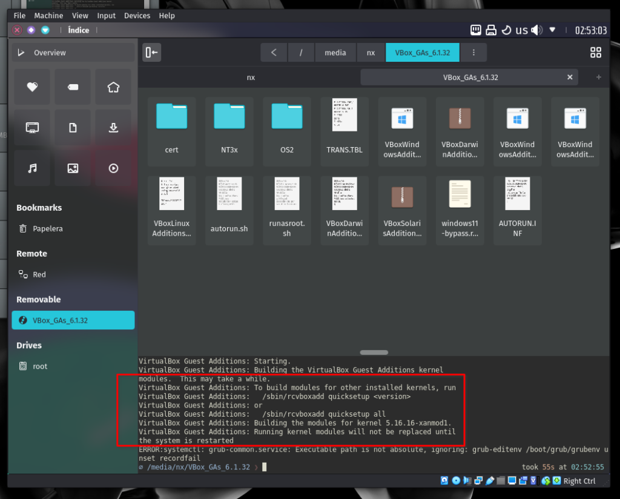Select the TRANS.TBL file
620x499 pixels.
tap(345, 131)
